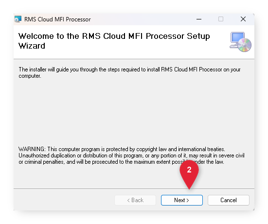Image resolution: width=268 pixels, height=224 pixels.
Task: Close the setup wizard window
Action: [x=243, y=19]
